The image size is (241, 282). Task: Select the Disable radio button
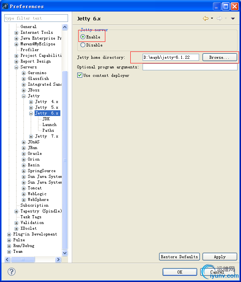(83, 45)
